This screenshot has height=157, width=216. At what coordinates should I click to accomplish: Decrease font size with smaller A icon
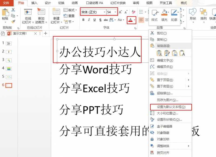tap(126, 12)
